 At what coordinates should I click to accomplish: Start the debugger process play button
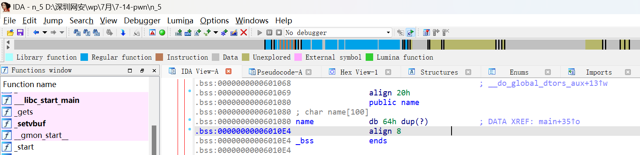pyautogui.click(x=260, y=32)
